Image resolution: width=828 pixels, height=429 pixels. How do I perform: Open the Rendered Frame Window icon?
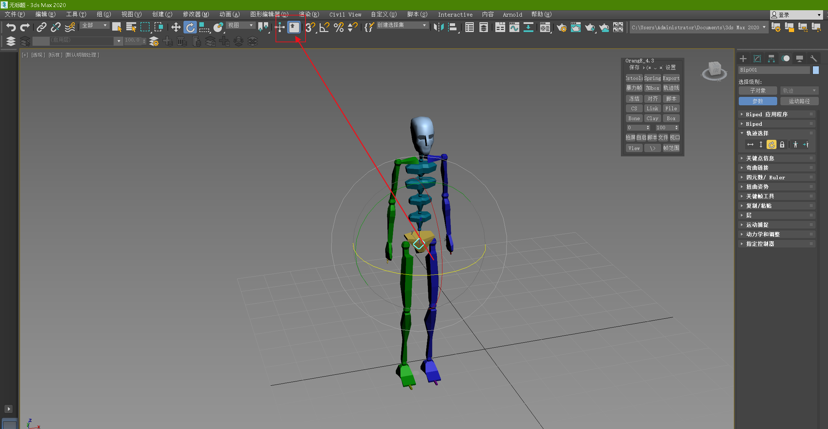576,27
